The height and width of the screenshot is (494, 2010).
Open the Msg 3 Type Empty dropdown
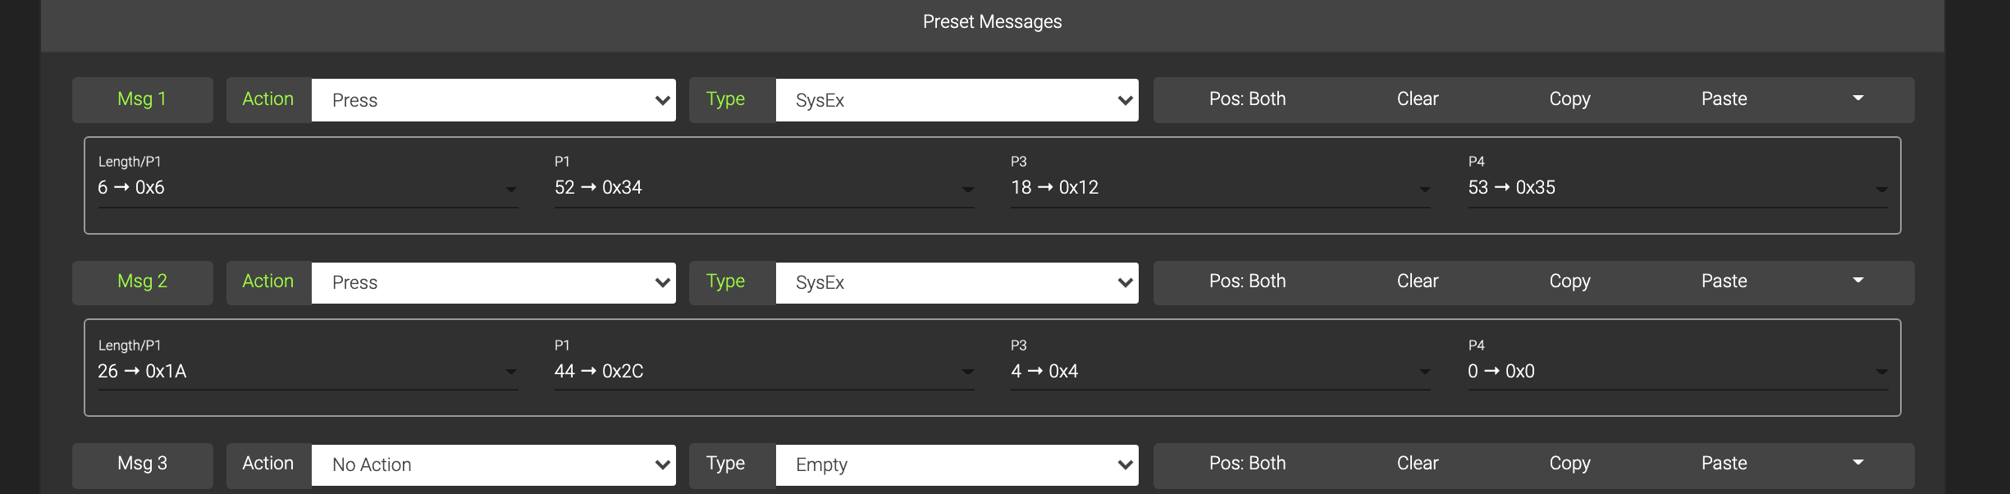(x=957, y=464)
